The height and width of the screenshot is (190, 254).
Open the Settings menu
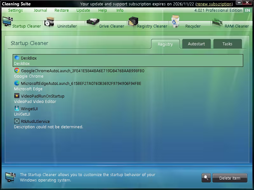point(16,10)
